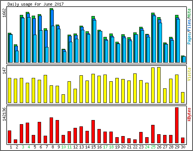
Task: Click the tallest red KBytes bar for day 29
Action: coord(177,125)
